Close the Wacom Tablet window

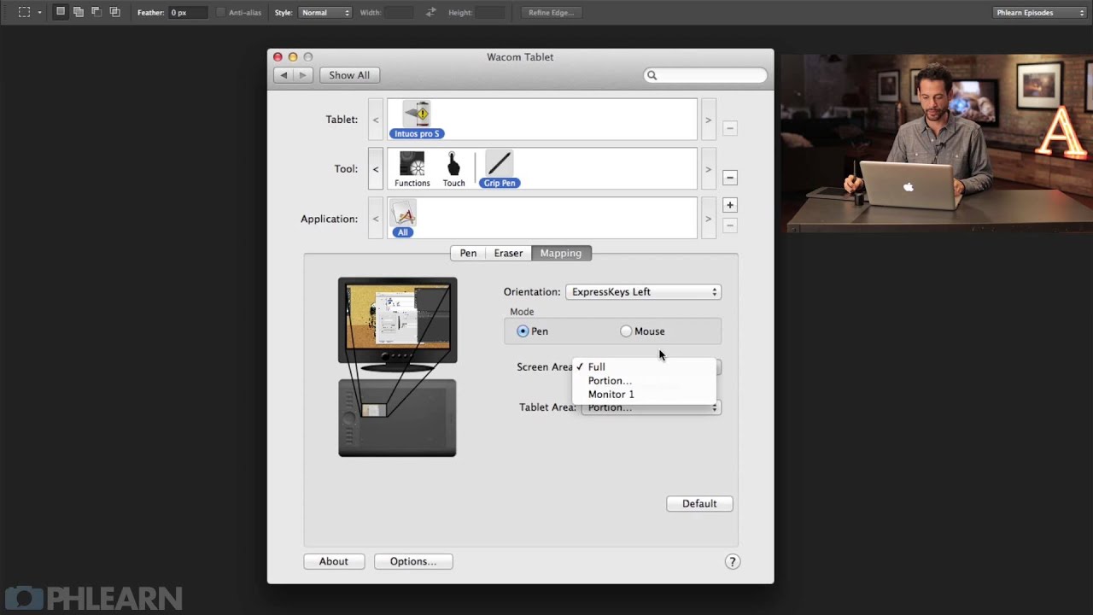pos(278,57)
